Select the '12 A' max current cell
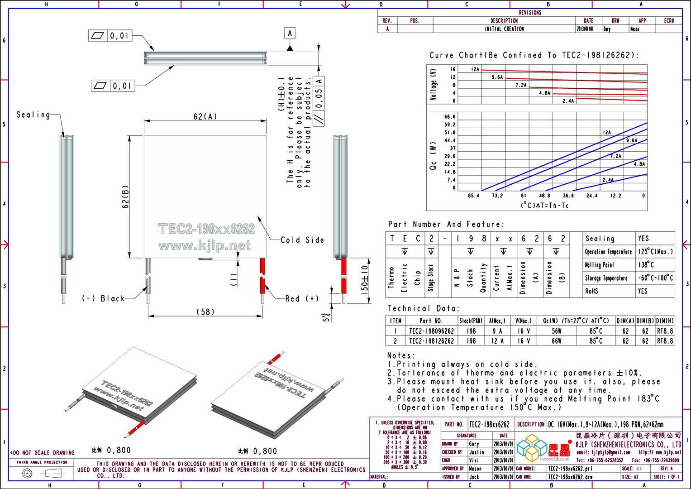Image resolution: width=691 pixels, height=489 pixels. pos(497,341)
